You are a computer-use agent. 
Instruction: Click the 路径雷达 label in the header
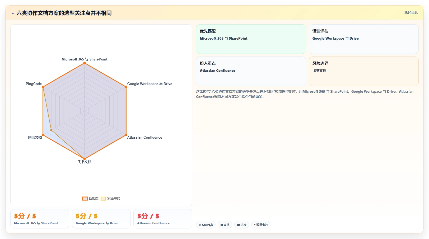(x=411, y=13)
